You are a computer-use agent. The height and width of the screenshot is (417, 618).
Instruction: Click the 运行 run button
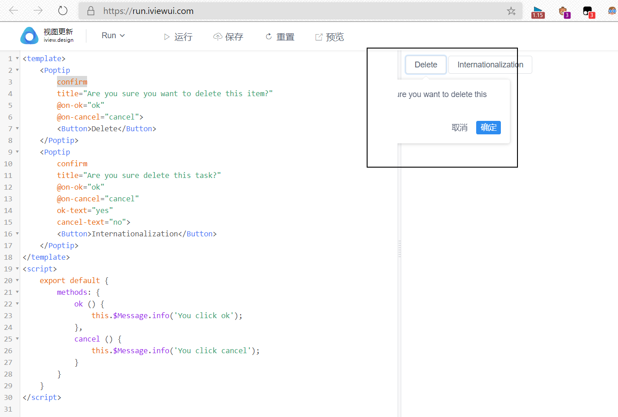tap(178, 37)
